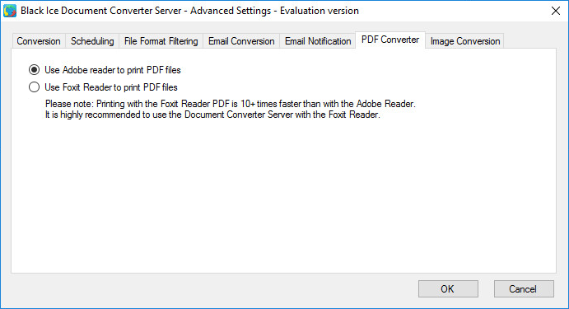This screenshot has height=309, width=569.
Task: Choose the Foxit Reader radio button
Action: (x=34, y=87)
